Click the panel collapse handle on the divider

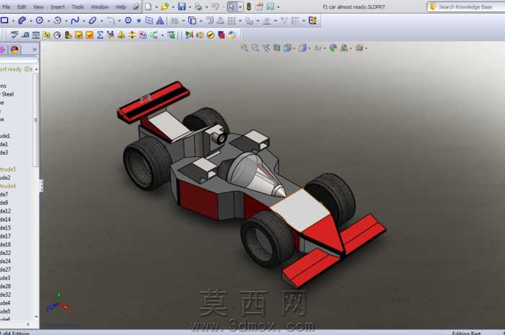coord(42,186)
